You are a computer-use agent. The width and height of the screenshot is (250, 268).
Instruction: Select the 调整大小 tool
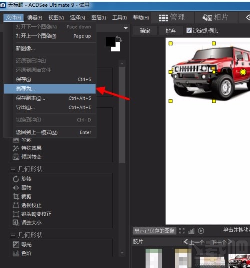(27, 223)
